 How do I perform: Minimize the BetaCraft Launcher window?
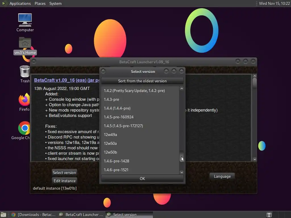(238, 61)
